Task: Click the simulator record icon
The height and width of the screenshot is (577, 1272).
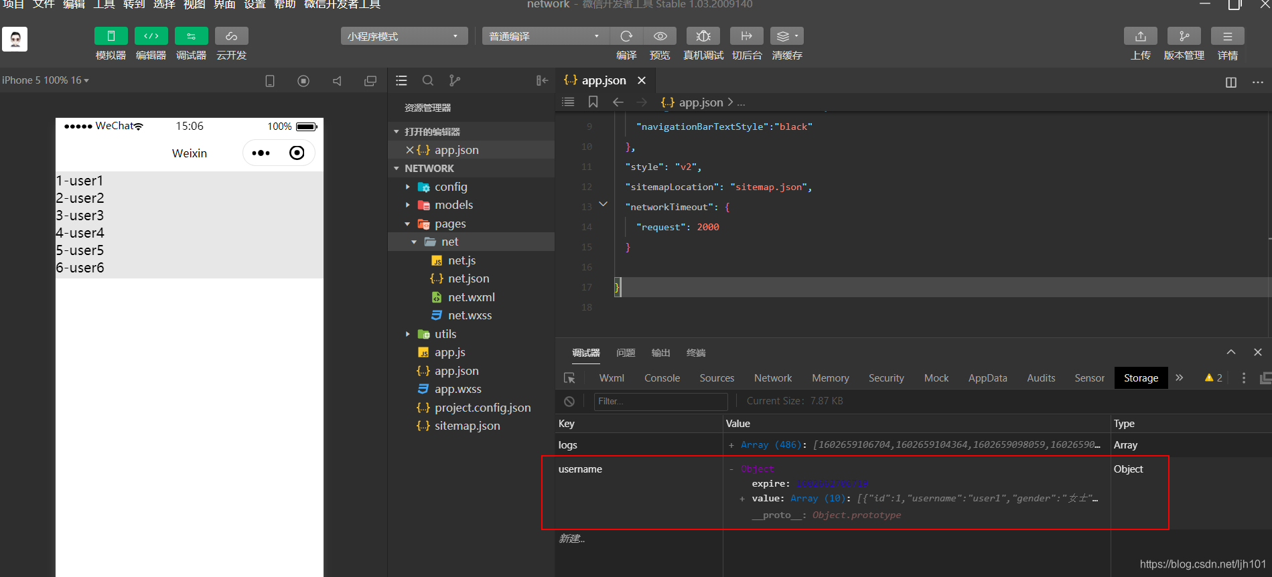Action: pyautogui.click(x=303, y=81)
